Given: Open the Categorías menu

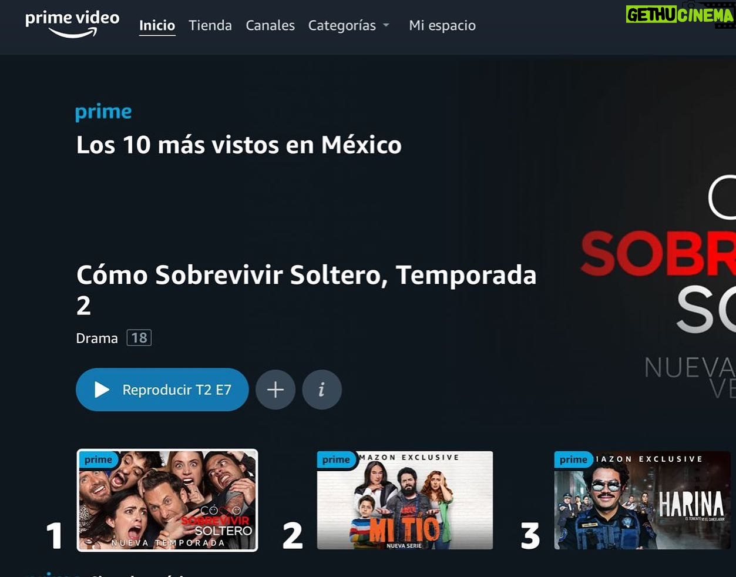Looking at the screenshot, I should tap(349, 25).
